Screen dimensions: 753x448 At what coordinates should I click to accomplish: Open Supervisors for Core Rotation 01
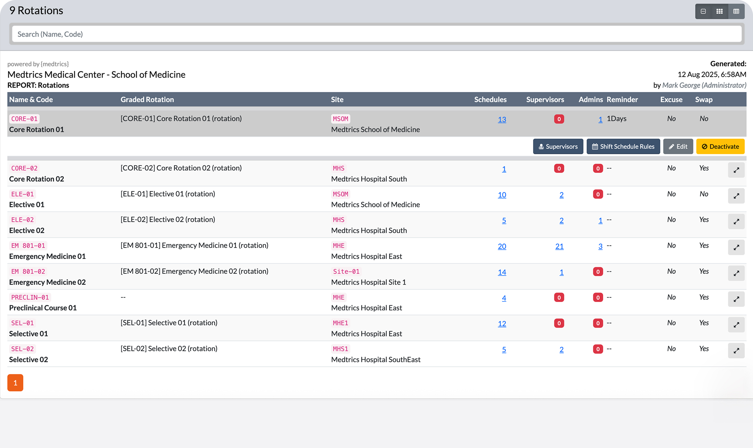point(558,146)
